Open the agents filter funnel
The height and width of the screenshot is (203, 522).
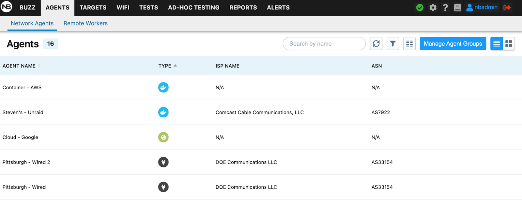393,44
